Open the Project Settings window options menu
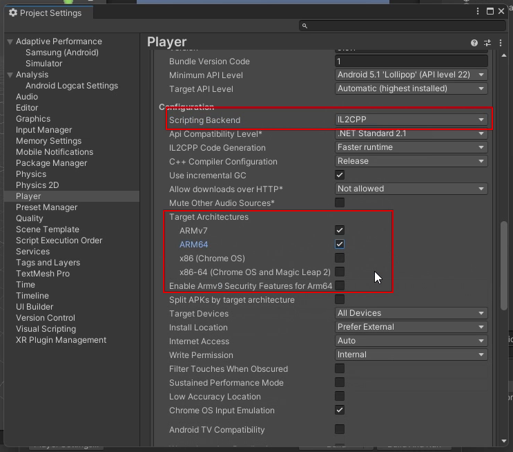 [478, 12]
